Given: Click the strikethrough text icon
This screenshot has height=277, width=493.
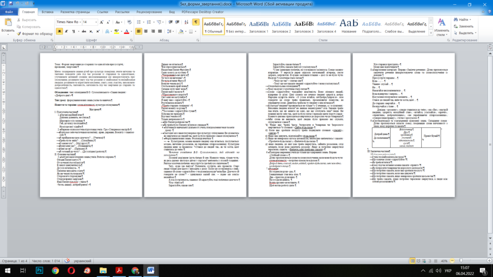Looking at the screenshot, I should [83, 31].
